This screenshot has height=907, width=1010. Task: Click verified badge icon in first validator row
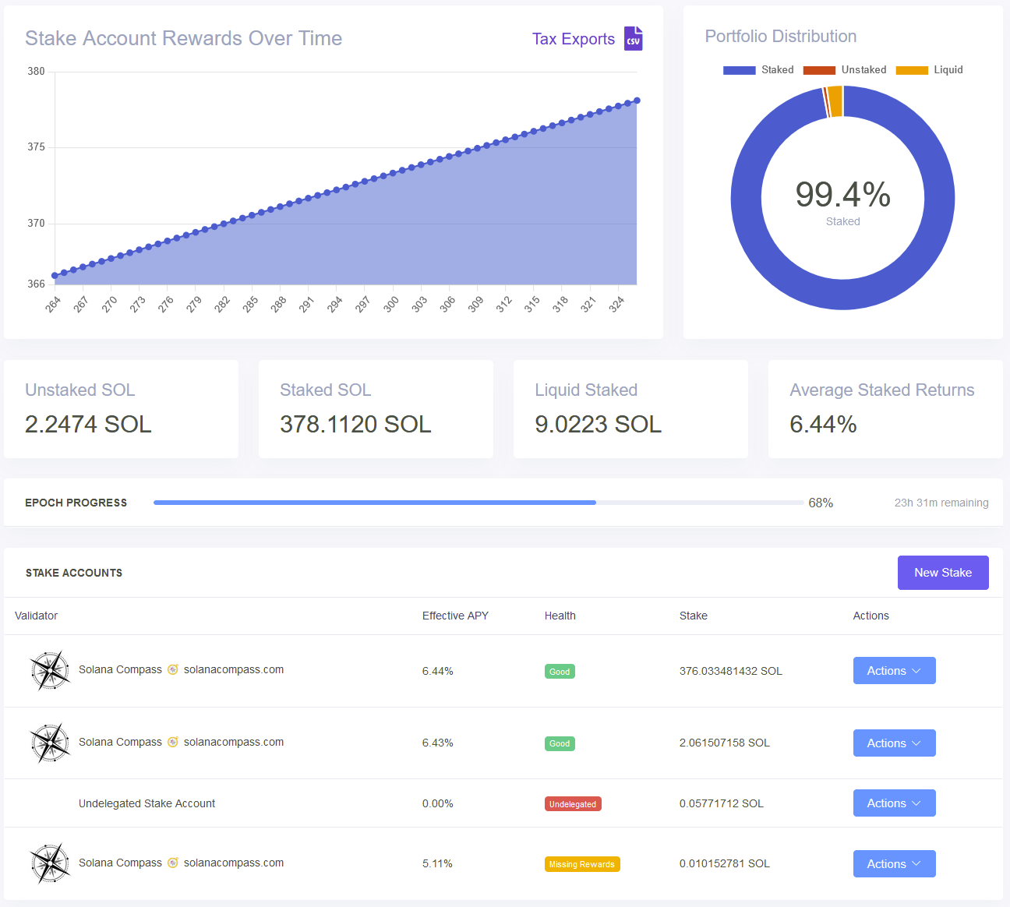click(173, 670)
